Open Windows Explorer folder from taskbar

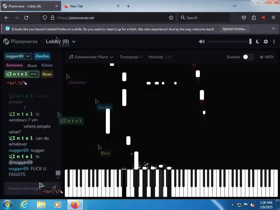[41, 205]
